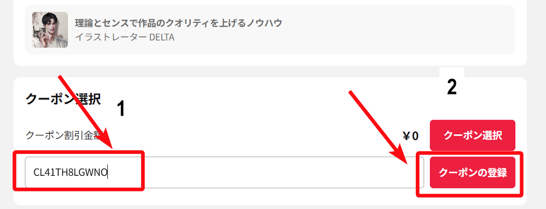This screenshot has width=546, height=209.
Task: Click the クーポンの登録 button
Action: 472,173
